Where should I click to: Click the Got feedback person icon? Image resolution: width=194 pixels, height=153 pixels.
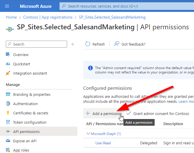click(x=117, y=44)
